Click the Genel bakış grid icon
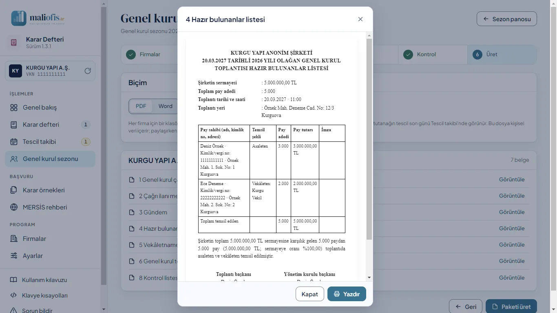The image size is (557, 313). (14, 108)
